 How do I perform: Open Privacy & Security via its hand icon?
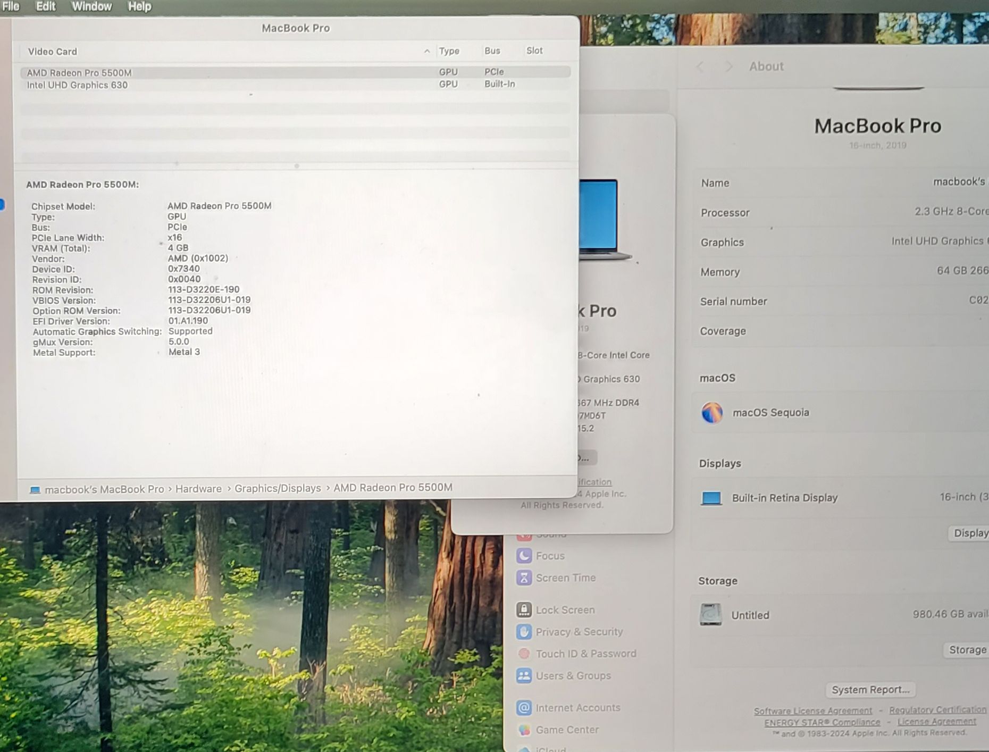524,632
